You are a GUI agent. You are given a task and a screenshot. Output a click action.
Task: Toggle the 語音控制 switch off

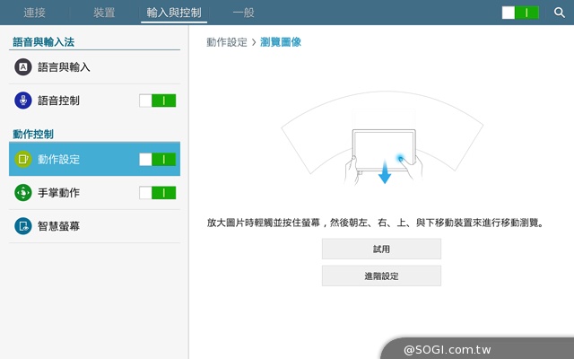(158, 101)
